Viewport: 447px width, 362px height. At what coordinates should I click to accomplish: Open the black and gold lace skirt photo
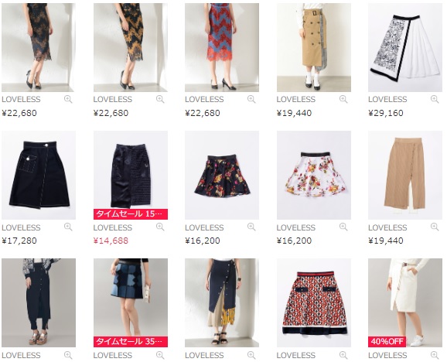(131, 47)
